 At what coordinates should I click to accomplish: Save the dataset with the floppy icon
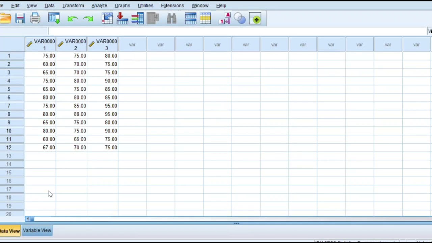coord(20,19)
